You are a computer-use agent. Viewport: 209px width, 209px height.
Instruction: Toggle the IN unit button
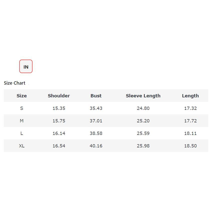tap(26, 67)
